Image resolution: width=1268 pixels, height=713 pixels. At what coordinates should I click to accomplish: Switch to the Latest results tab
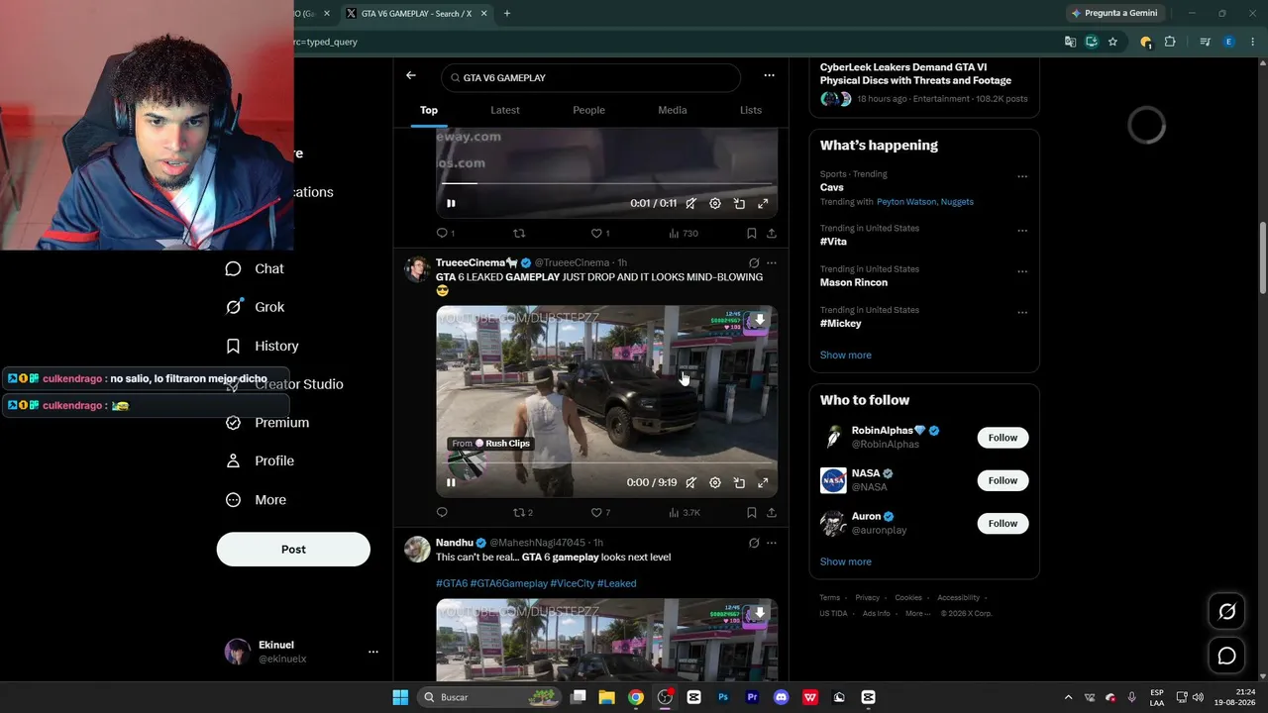(505, 110)
